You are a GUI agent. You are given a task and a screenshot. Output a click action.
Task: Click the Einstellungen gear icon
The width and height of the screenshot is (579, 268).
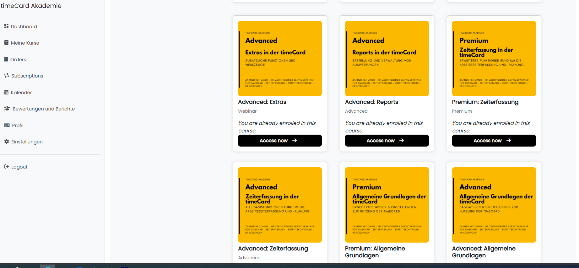tap(7, 142)
